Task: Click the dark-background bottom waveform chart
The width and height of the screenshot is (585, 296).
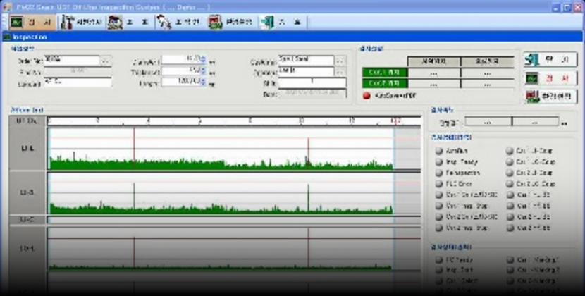Action: (234, 249)
